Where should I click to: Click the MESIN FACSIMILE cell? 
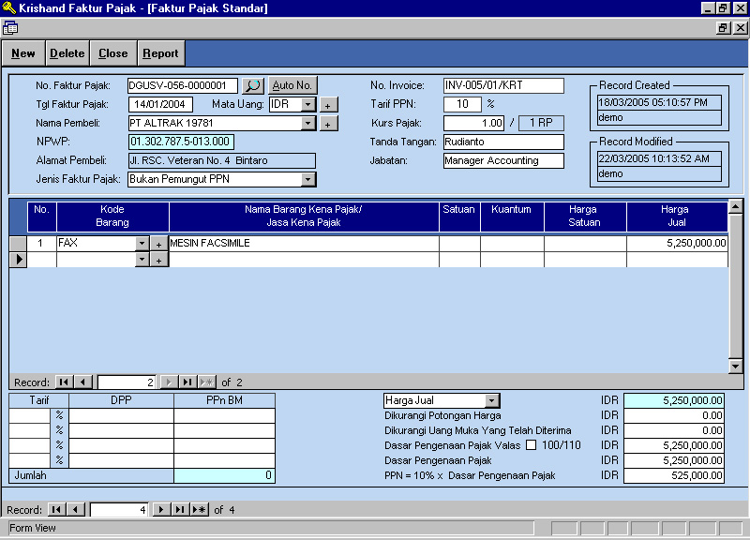pos(304,243)
